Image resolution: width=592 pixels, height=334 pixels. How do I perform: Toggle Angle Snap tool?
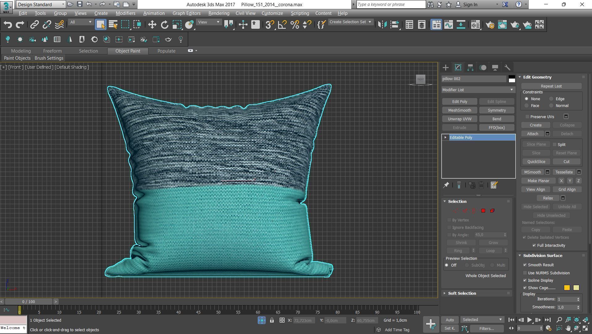(x=282, y=25)
